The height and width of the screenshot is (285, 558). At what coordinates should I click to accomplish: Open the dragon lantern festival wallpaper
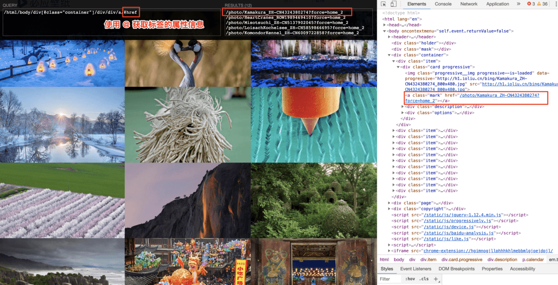click(188, 262)
